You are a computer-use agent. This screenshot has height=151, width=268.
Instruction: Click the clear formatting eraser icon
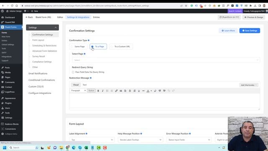155,91
